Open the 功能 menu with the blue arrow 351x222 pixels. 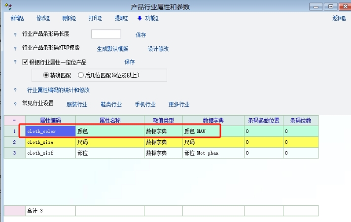point(148,18)
